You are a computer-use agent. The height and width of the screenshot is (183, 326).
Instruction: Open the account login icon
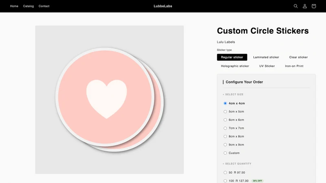(x=305, y=6)
